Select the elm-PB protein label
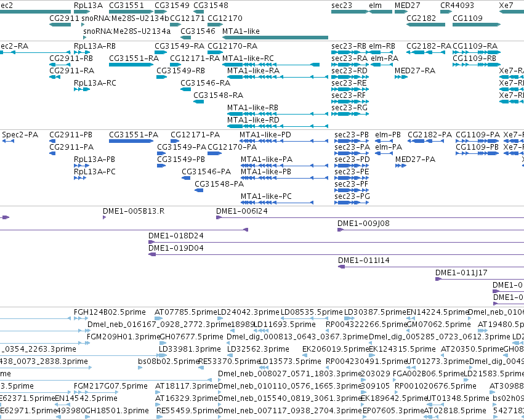Viewport: 524px width, 420px height. pyautogui.click(x=388, y=135)
